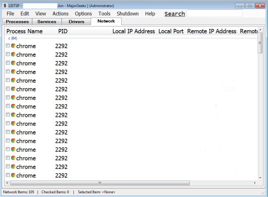Click the horizontal scrollbar left arrow
268x197 pixels.
coord(7,183)
